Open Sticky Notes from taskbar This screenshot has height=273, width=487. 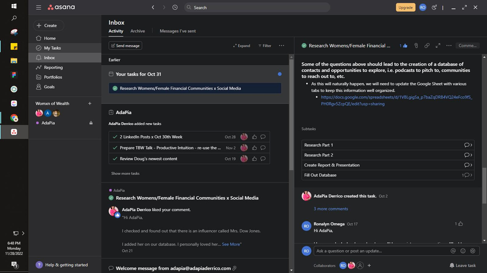click(x=14, y=47)
